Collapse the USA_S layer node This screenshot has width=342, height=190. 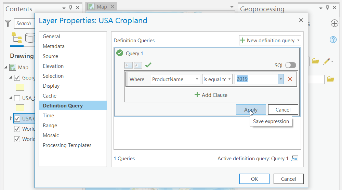(x=11, y=98)
